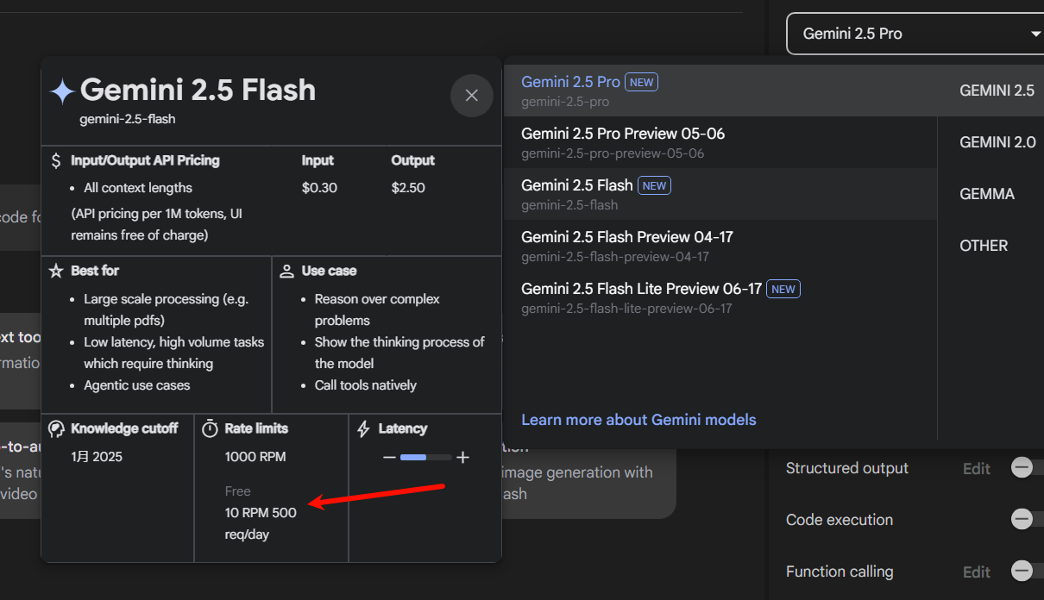Click the stopwatch icon beside Rate limits

click(x=210, y=428)
